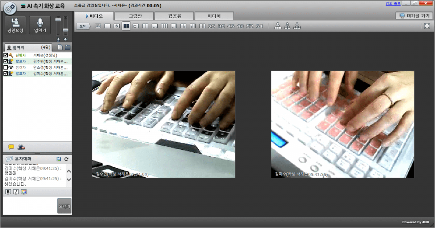The width and height of the screenshot is (435, 228).
Task: Switch to the 그림판 tab
Action: (134, 16)
